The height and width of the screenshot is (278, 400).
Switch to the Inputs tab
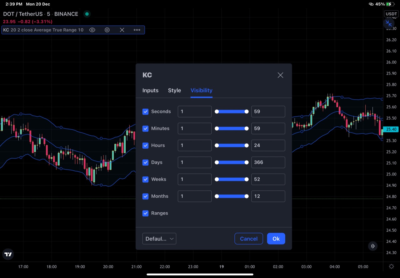150,90
